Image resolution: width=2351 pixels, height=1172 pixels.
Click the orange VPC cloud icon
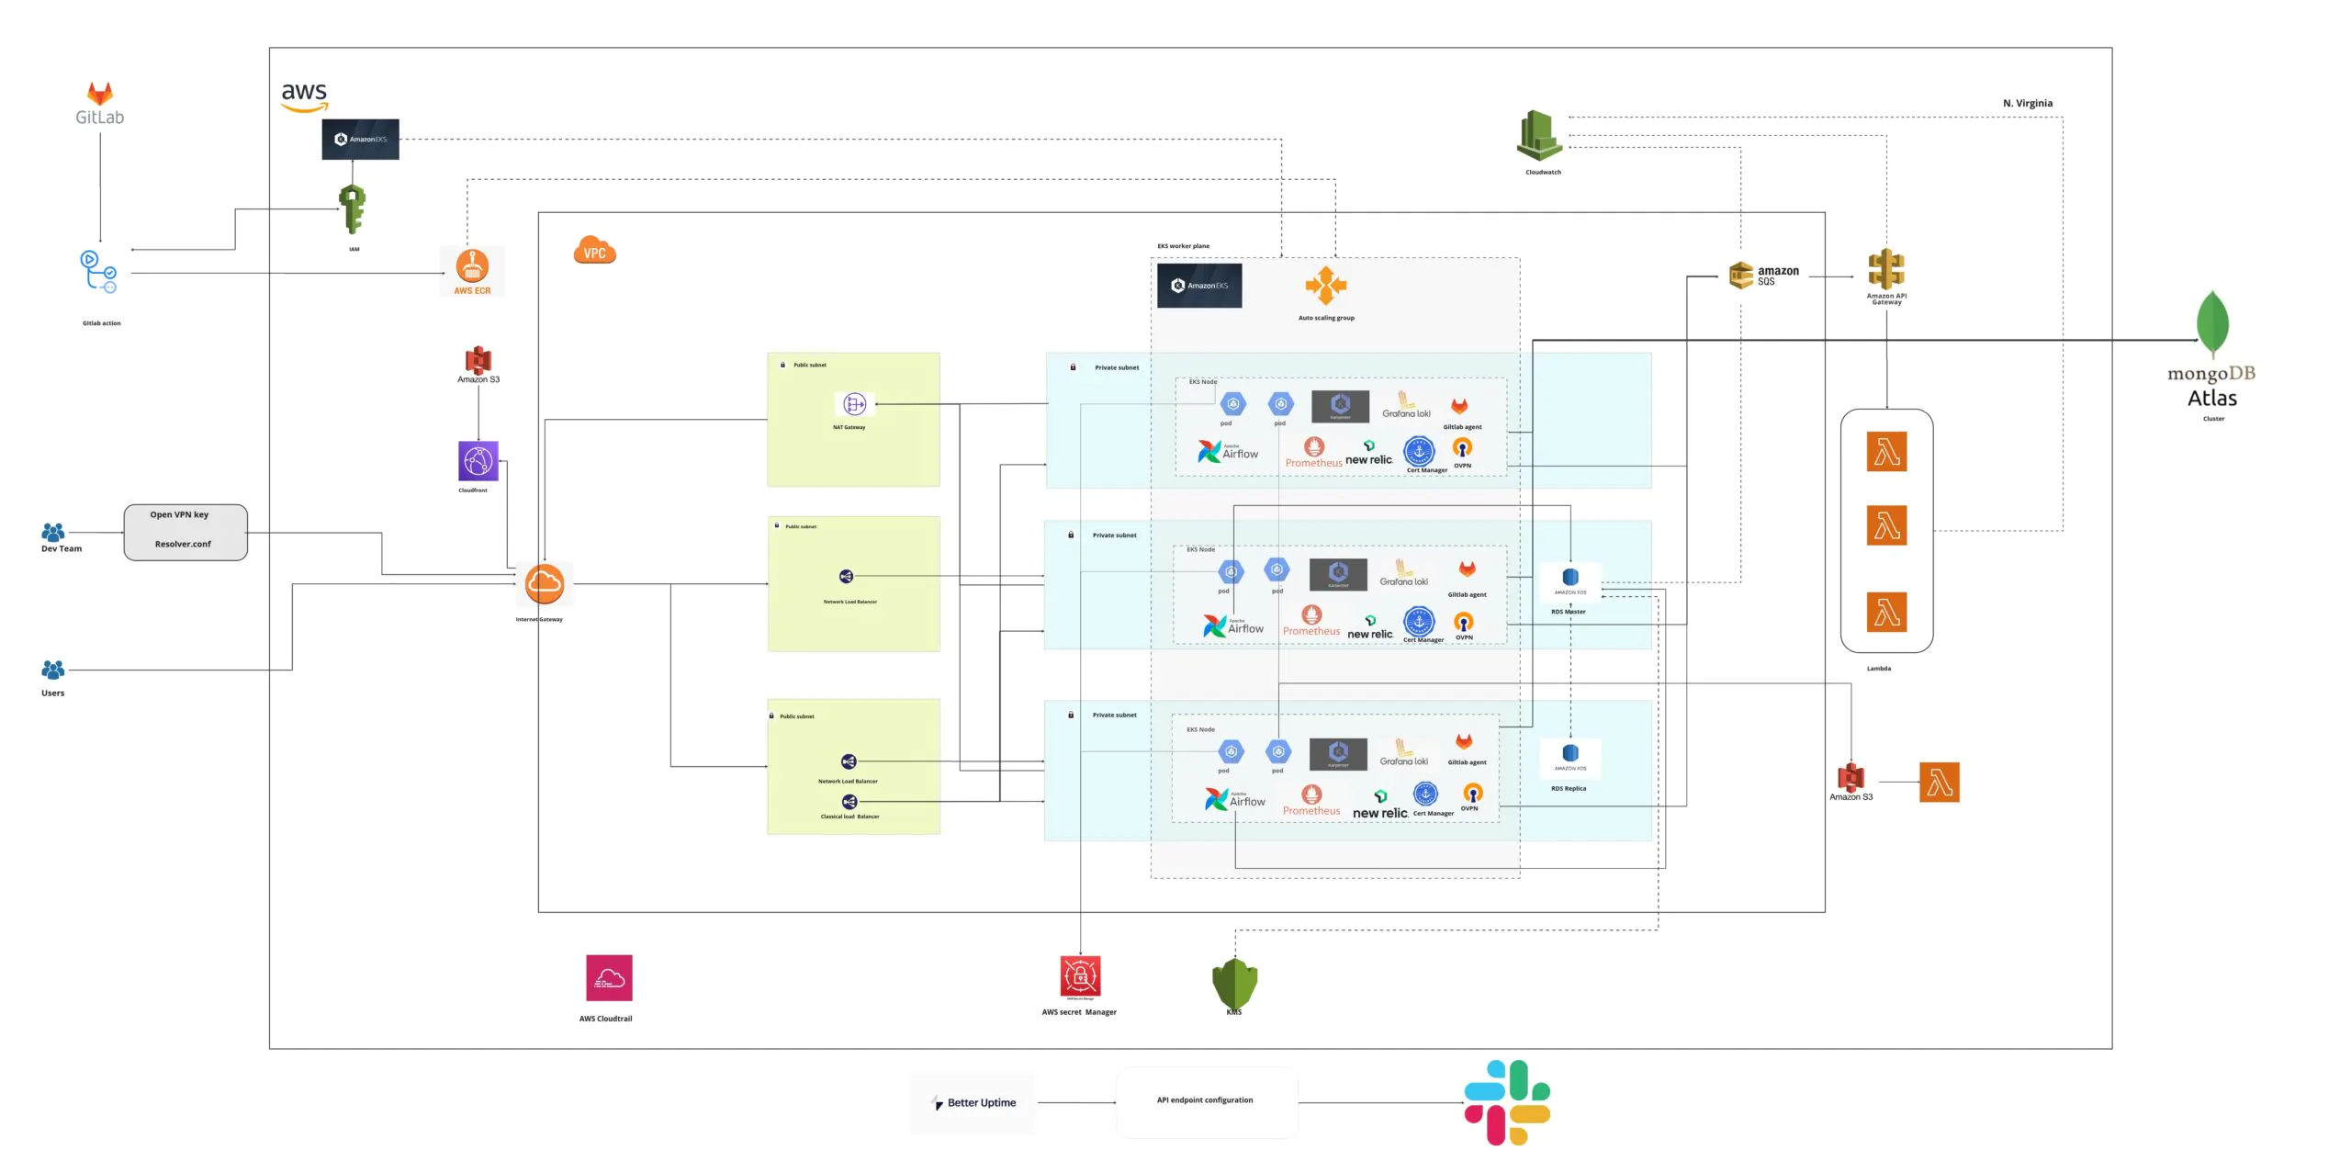click(594, 250)
